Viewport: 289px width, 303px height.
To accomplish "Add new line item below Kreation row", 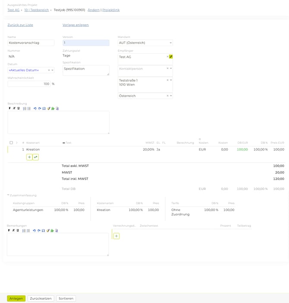I will pyautogui.click(x=29, y=157).
